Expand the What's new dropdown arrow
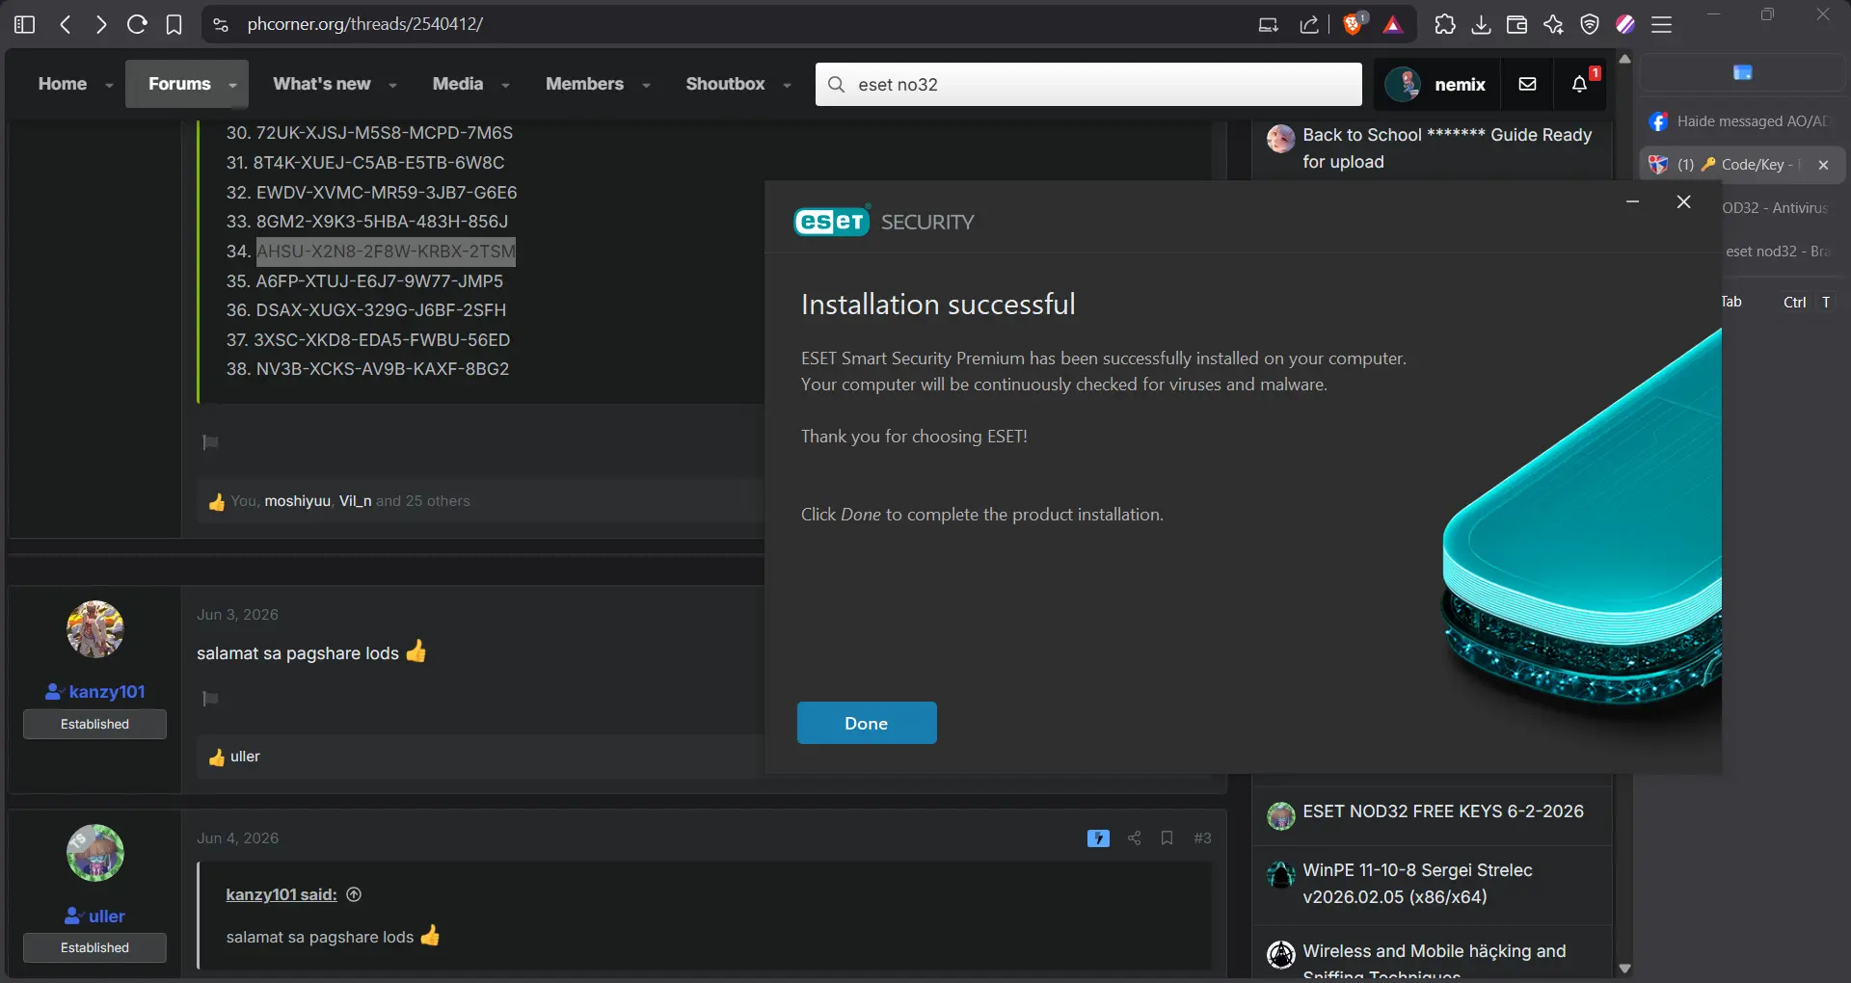 (392, 86)
